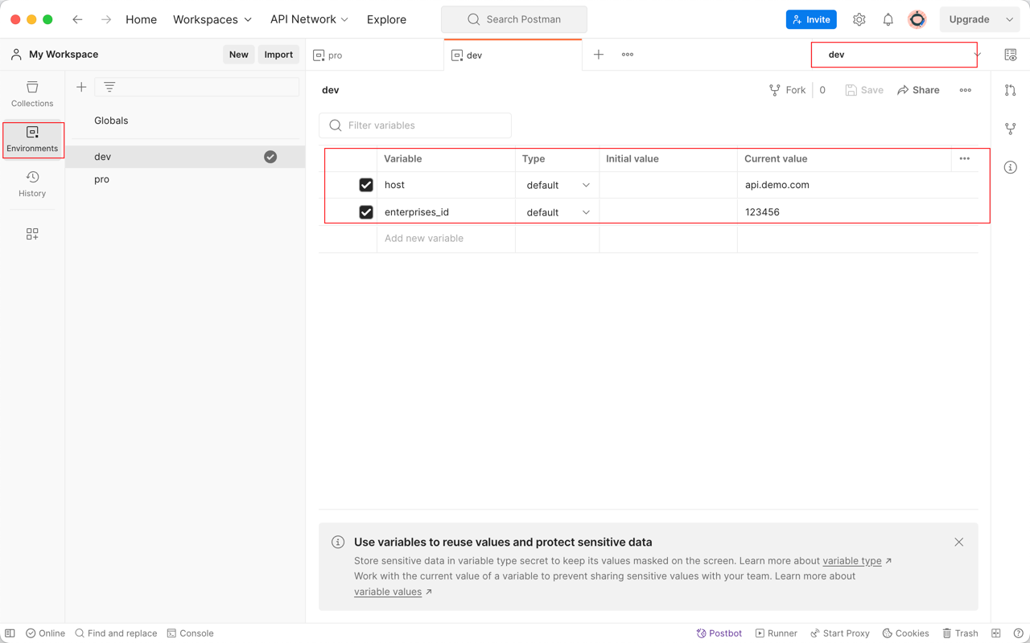
Task: Go forward with the right arrow
Action: [x=106, y=19]
